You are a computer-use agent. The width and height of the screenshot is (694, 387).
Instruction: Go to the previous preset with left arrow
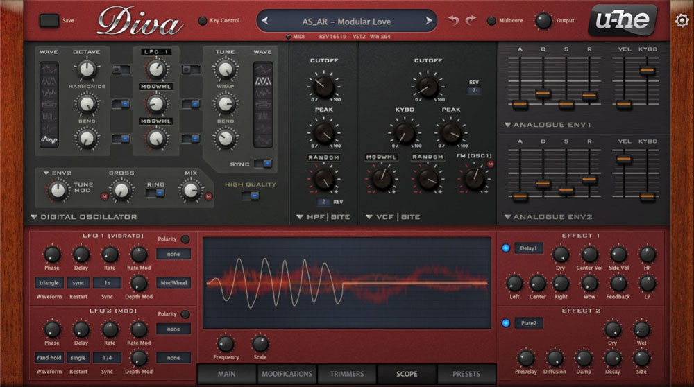pyautogui.click(x=264, y=21)
